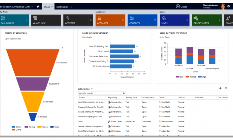Click phone call icon next to Adam Carter
Screen dimensions: 233x140
(109, 122)
